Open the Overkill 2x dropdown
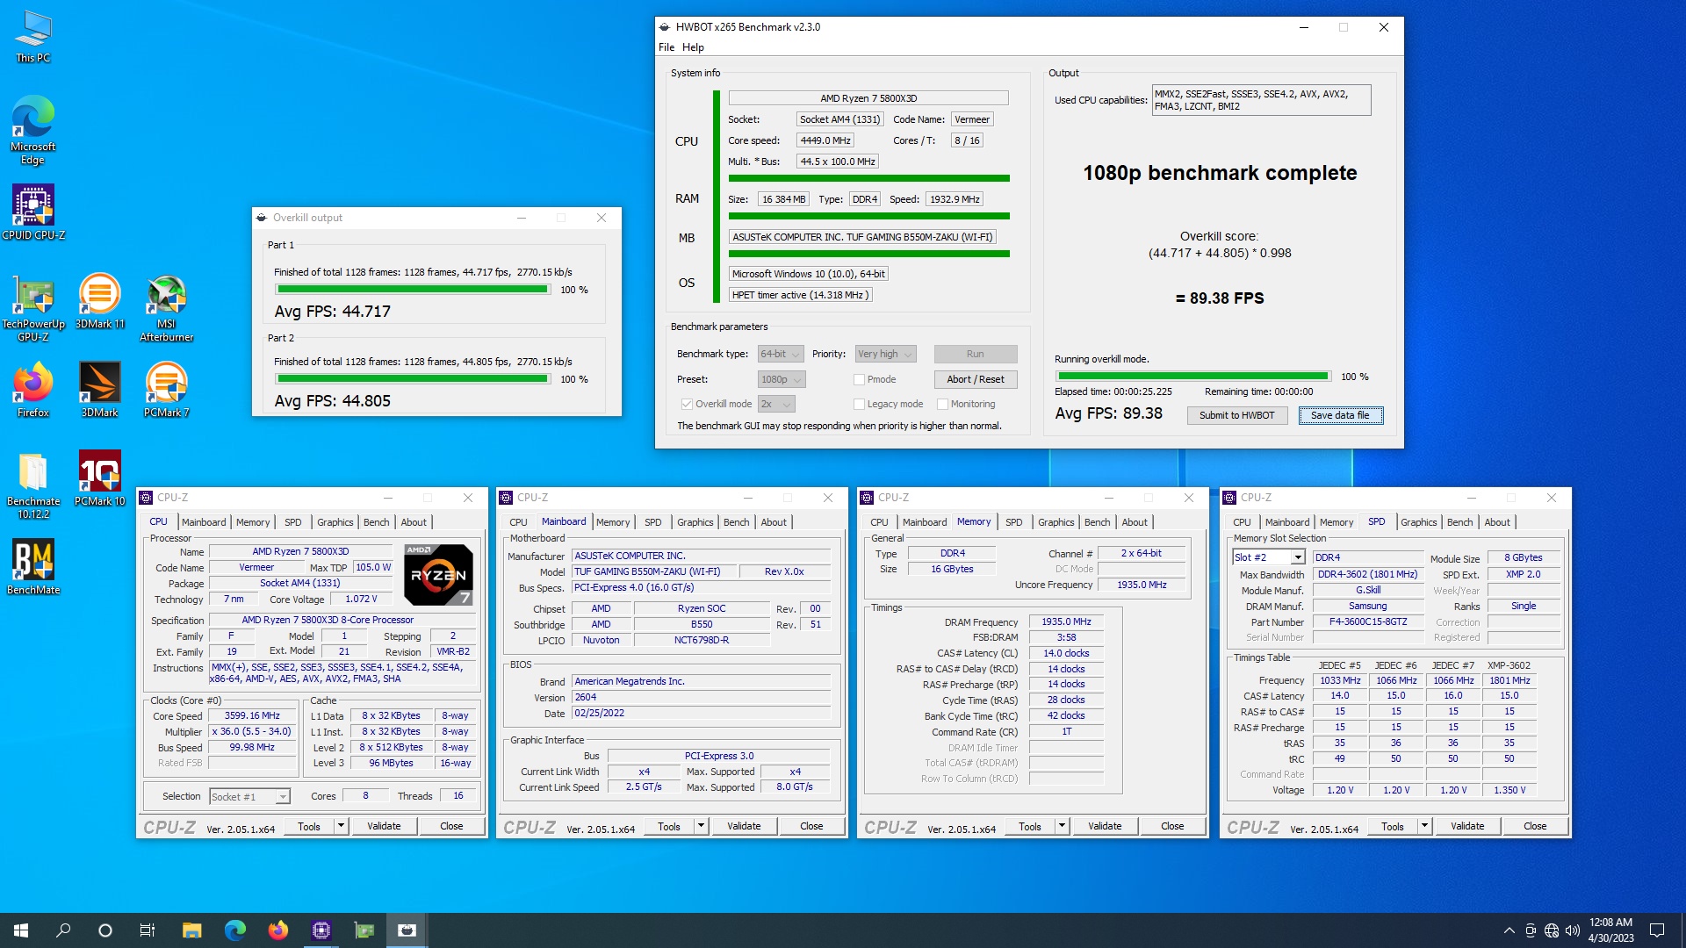The width and height of the screenshot is (1686, 948). coord(776,404)
